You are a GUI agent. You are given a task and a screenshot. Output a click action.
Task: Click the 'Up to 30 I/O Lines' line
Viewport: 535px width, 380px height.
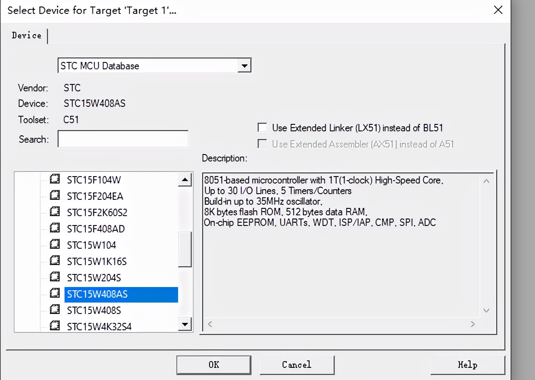point(278,191)
